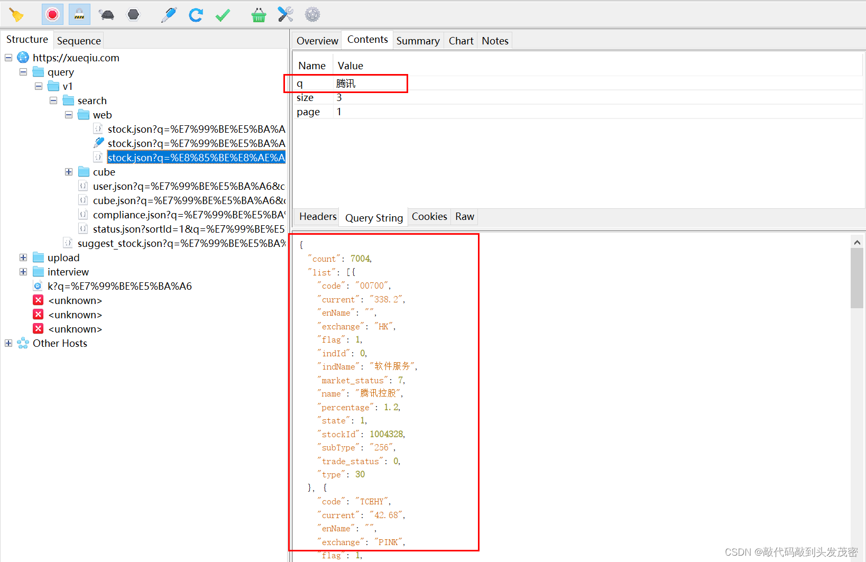Select the highlighted stock.json %E8%85%BE request
Image resolution: width=866 pixels, height=562 pixels.
coord(196,158)
